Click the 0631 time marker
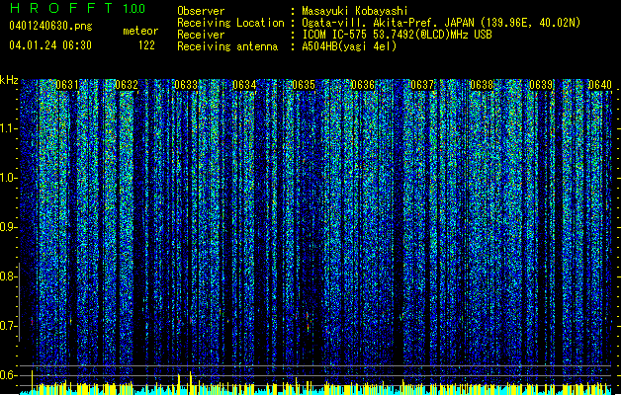 [67, 85]
